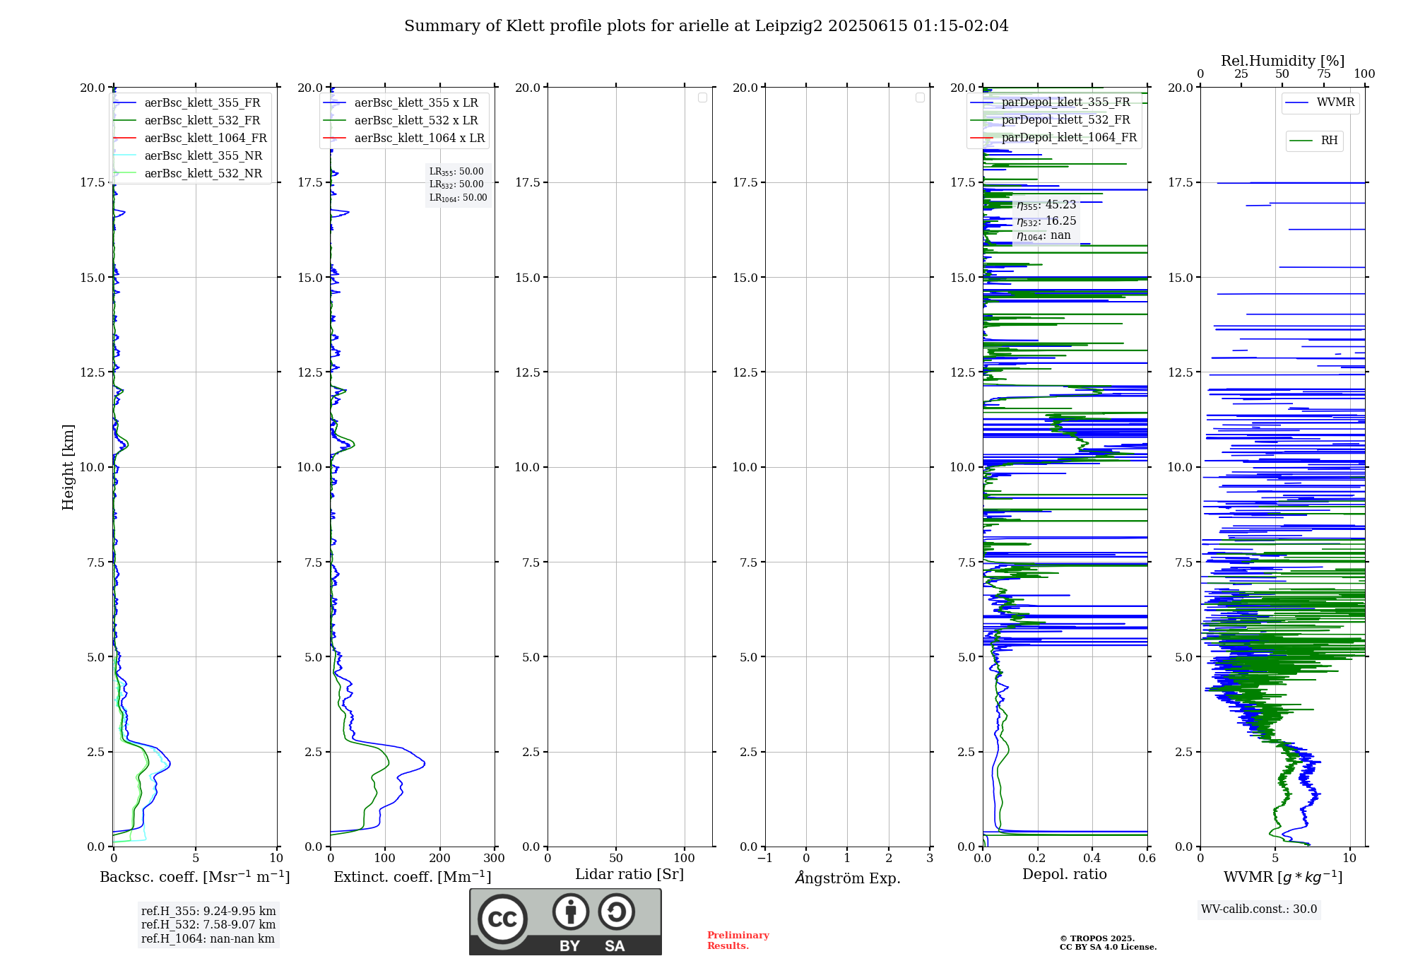Screen dimensions: 1413x961
Task: Click the 'Lidar ratio [Sr]' axis label
Action: point(629,875)
